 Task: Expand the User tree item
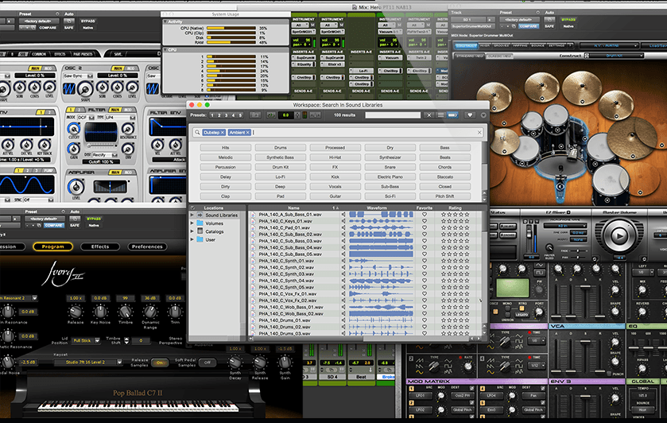tap(192, 239)
